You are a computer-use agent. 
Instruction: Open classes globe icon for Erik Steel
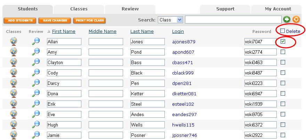tap(14, 104)
